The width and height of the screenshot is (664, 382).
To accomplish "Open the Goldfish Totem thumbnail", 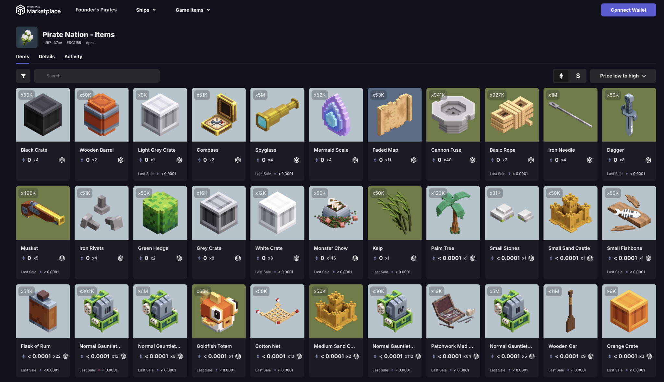I will pos(219,311).
